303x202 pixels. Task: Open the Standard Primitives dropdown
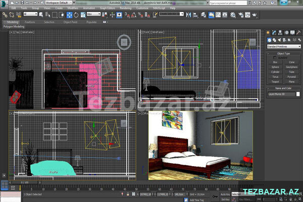click(x=284, y=46)
